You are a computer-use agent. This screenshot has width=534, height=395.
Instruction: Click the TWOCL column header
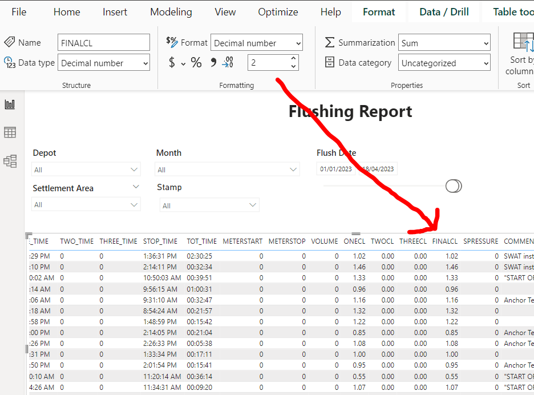[x=382, y=241]
